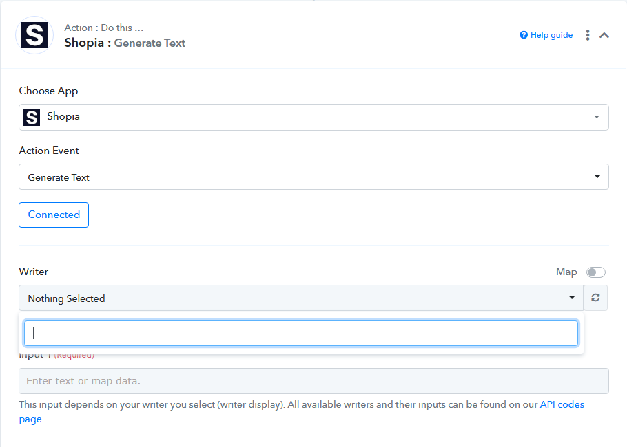Click the help question mark icon
Image resolution: width=627 pixels, height=447 pixels.
pos(524,35)
